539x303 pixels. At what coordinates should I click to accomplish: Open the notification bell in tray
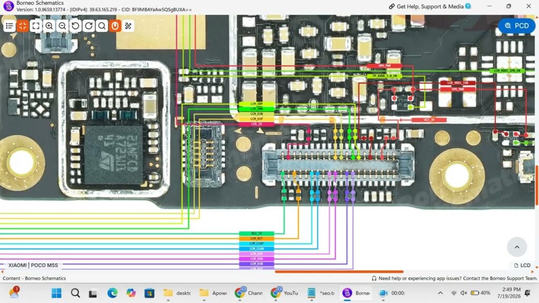coord(527,293)
